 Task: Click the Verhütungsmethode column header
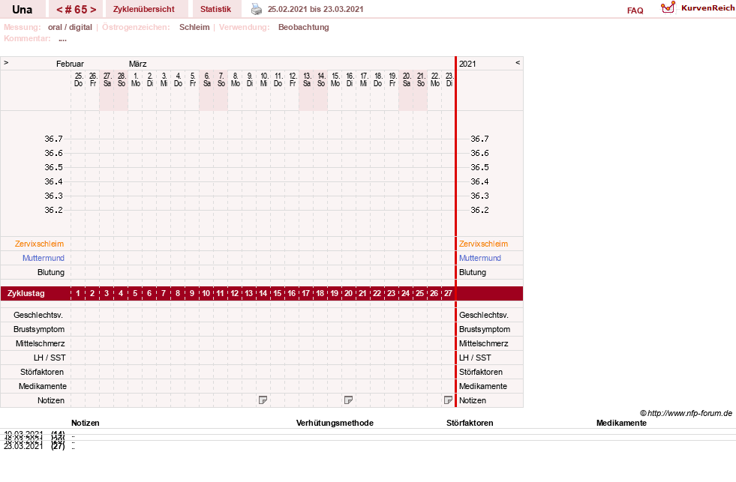pos(335,423)
